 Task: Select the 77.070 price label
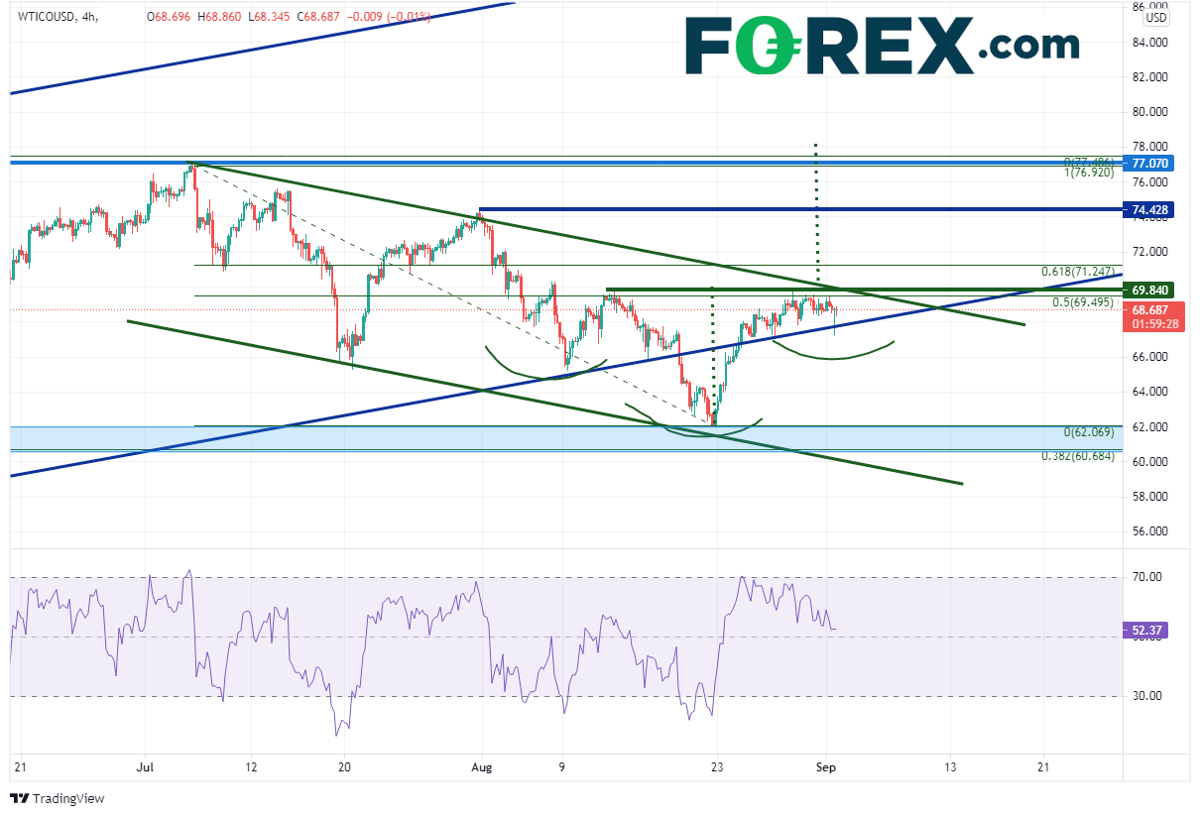pos(1149,163)
